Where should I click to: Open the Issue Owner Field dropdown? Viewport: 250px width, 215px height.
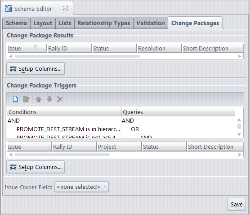click(81, 187)
